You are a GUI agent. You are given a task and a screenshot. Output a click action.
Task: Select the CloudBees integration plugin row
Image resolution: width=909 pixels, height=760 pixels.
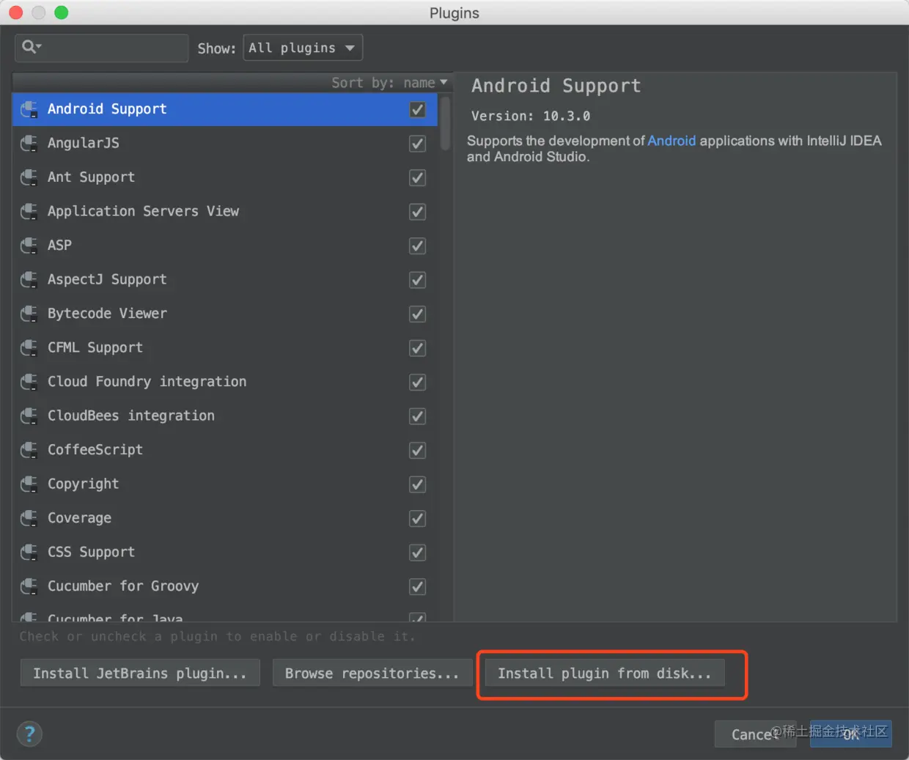click(x=225, y=416)
